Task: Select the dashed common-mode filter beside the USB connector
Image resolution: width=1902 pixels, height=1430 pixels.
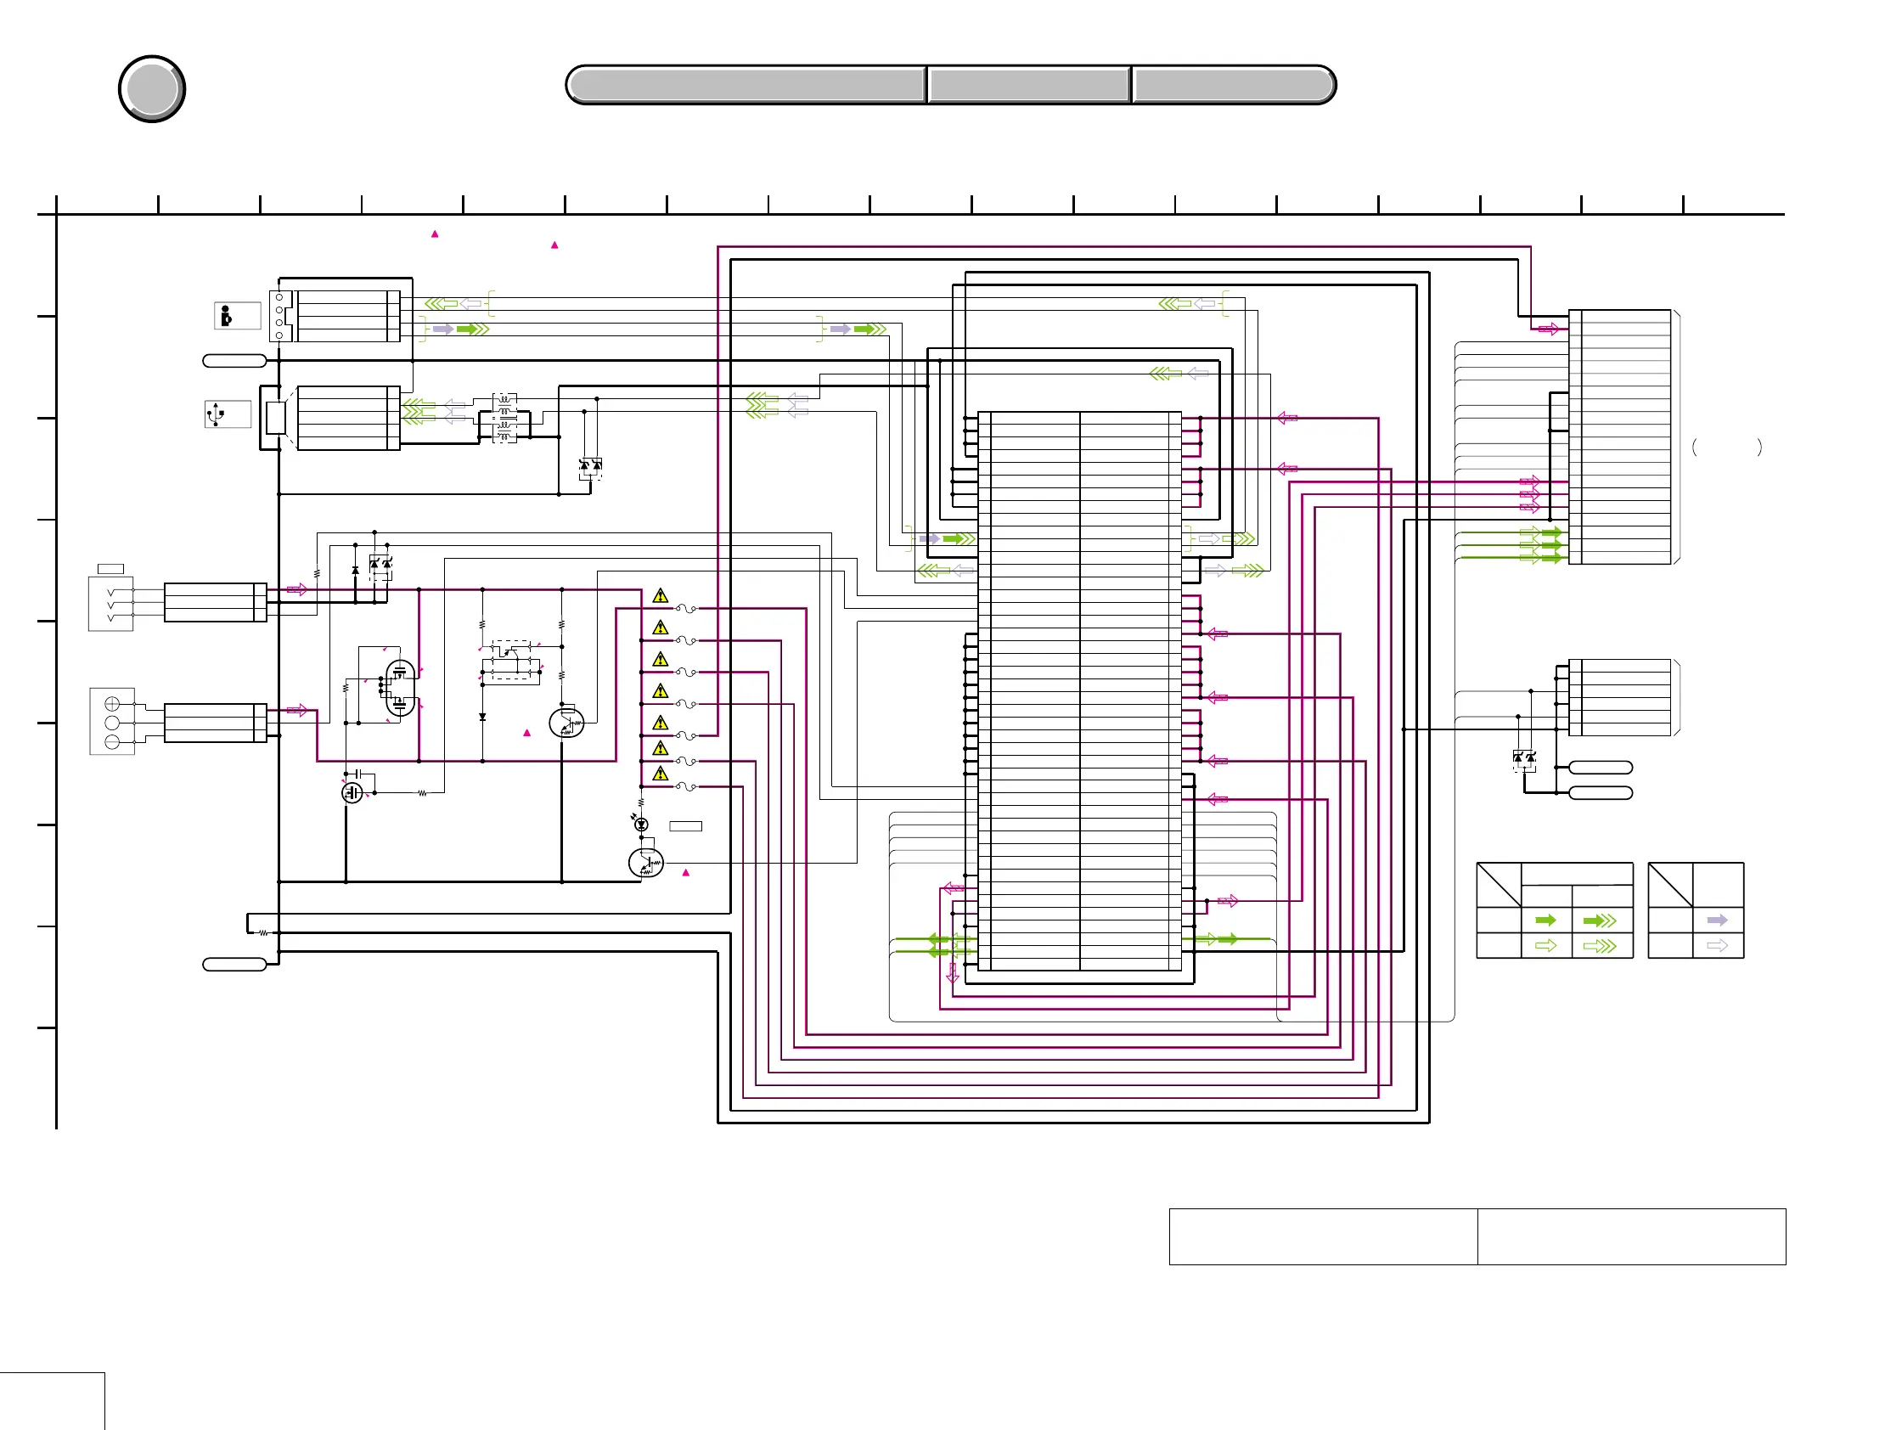Action: (x=504, y=418)
